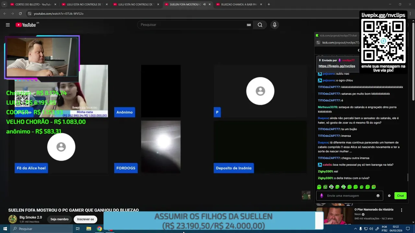Insert the angry green emote
415x233 pixels.
(326, 187)
